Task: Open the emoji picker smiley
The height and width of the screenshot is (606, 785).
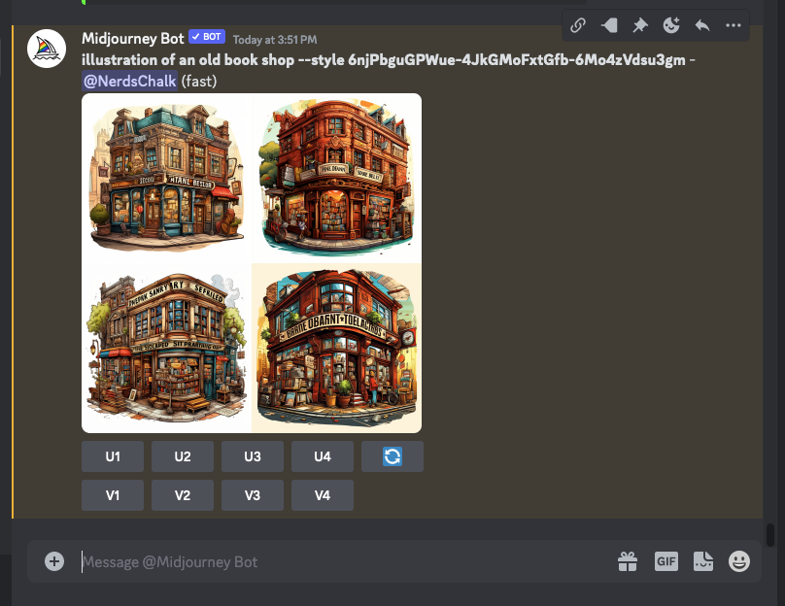Action: point(739,561)
